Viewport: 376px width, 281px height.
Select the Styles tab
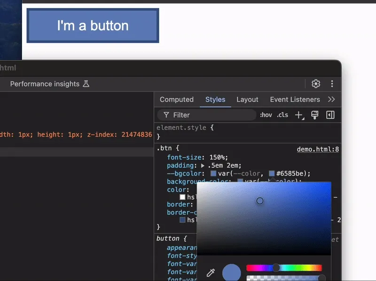coord(215,100)
